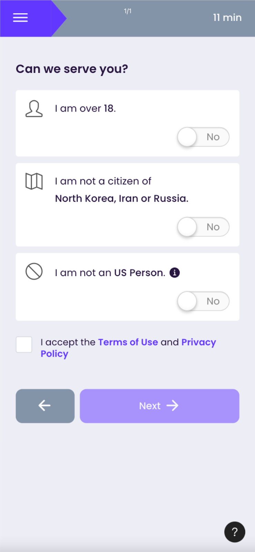This screenshot has width=255, height=552.
Task: Open the help question mark button
Action: 235,532
